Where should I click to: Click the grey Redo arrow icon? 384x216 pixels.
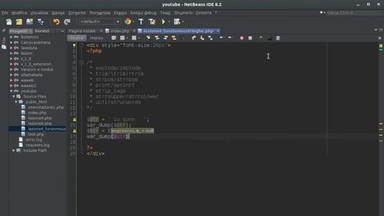pos(67,22)
